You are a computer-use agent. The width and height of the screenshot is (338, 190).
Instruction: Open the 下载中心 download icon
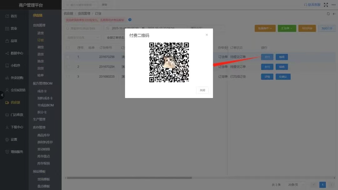pyautogui.click(x=7, y=127)
